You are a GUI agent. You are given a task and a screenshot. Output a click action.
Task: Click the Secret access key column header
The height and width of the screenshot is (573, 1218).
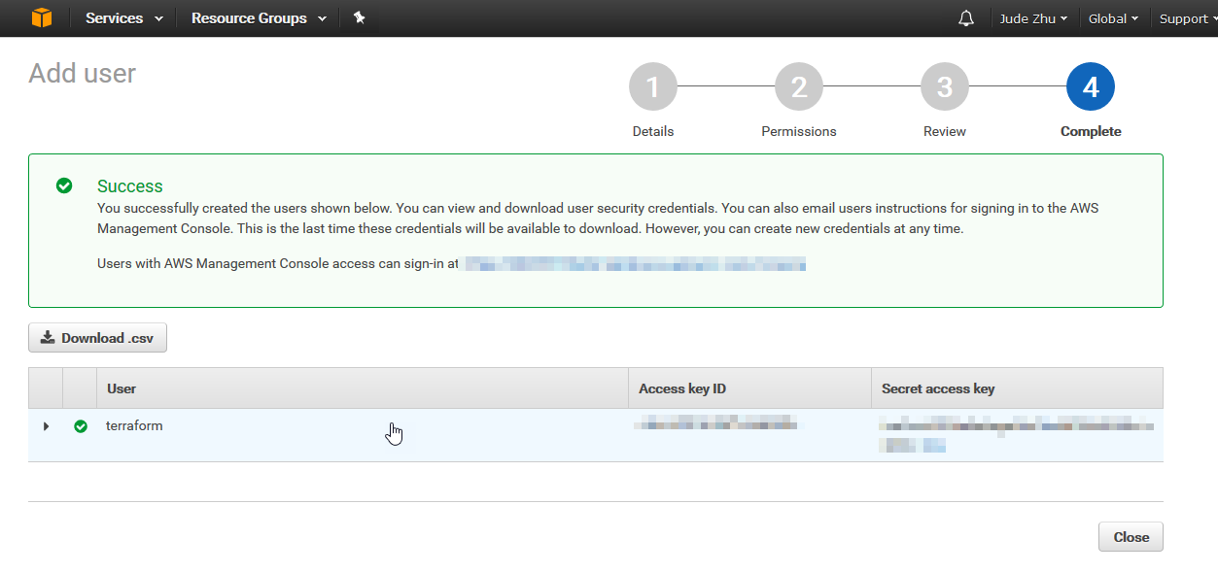click(937, 388)
